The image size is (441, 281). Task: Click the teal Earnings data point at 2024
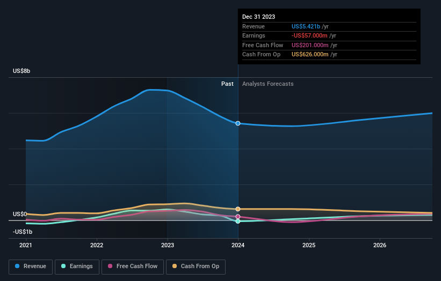pos(238,221)
